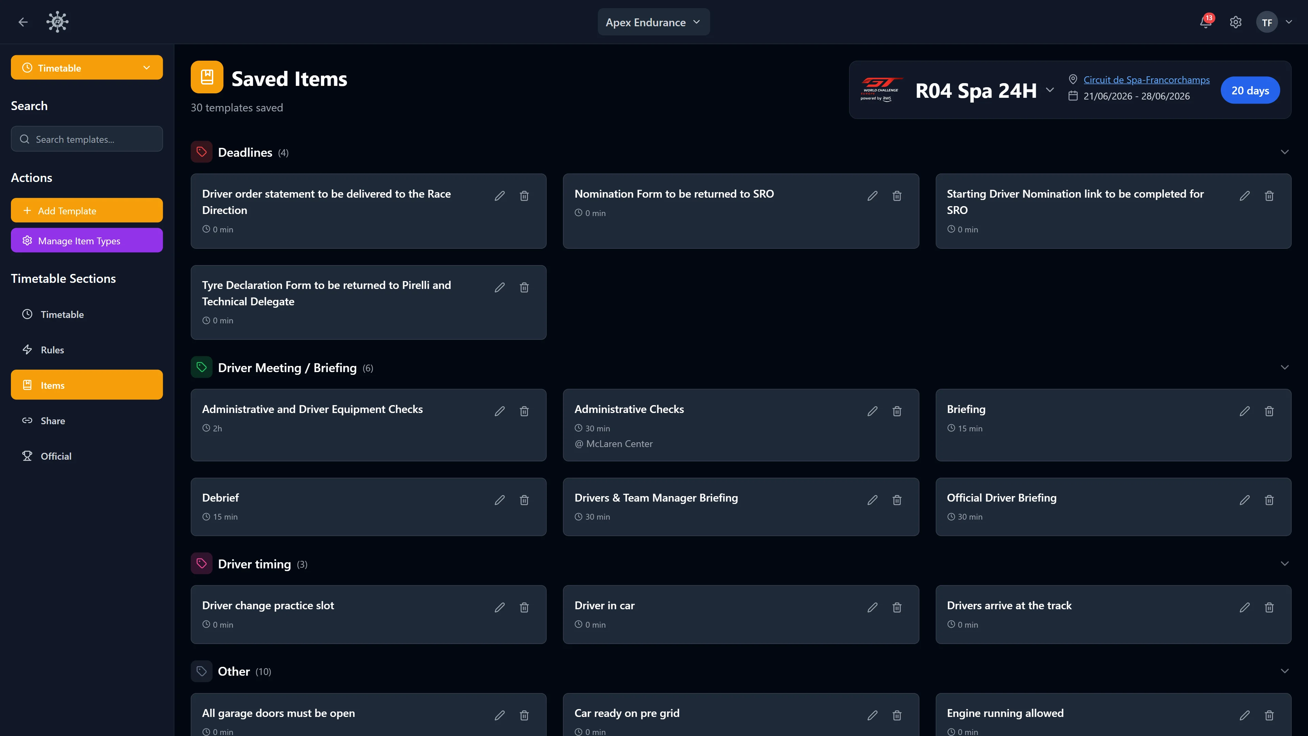The height and width of the screenshot is (736, 1308).
Task: Click the Other grey tag icon
Action: [202, 671]
